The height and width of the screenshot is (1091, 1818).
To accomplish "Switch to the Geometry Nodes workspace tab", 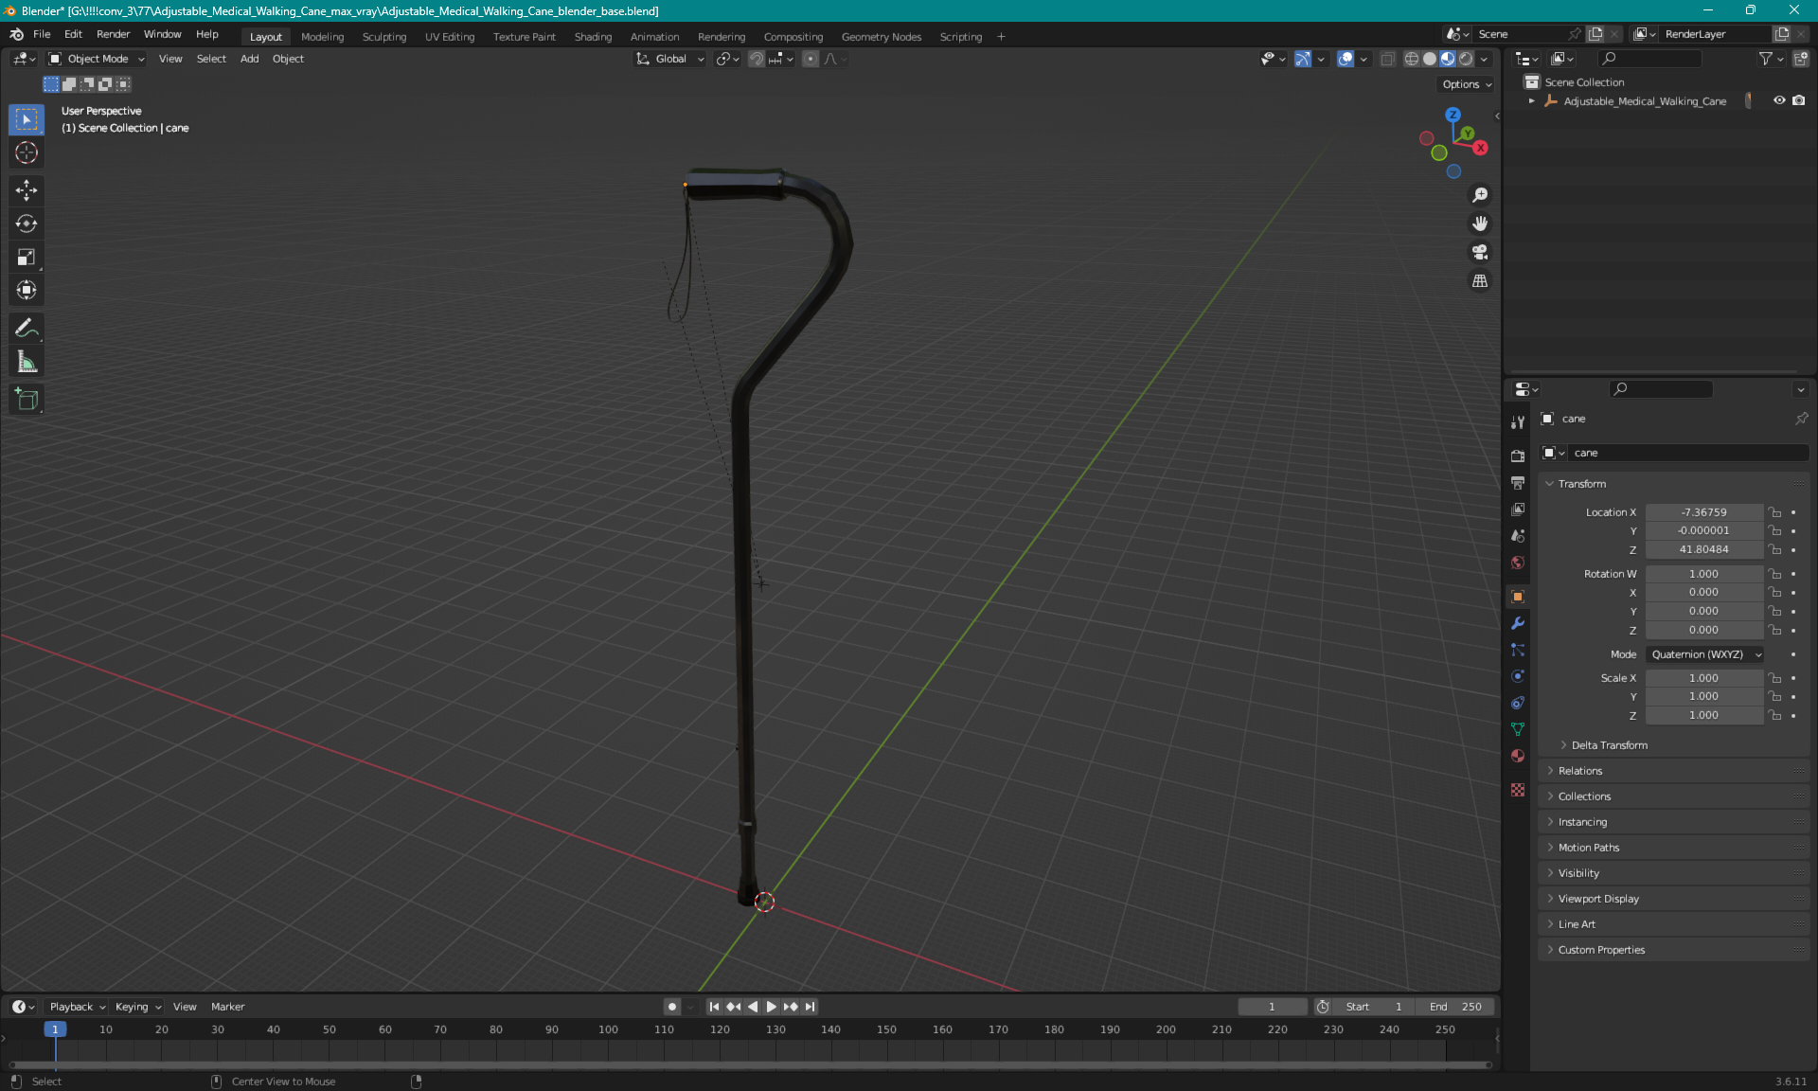I will (x=881, y=37).
